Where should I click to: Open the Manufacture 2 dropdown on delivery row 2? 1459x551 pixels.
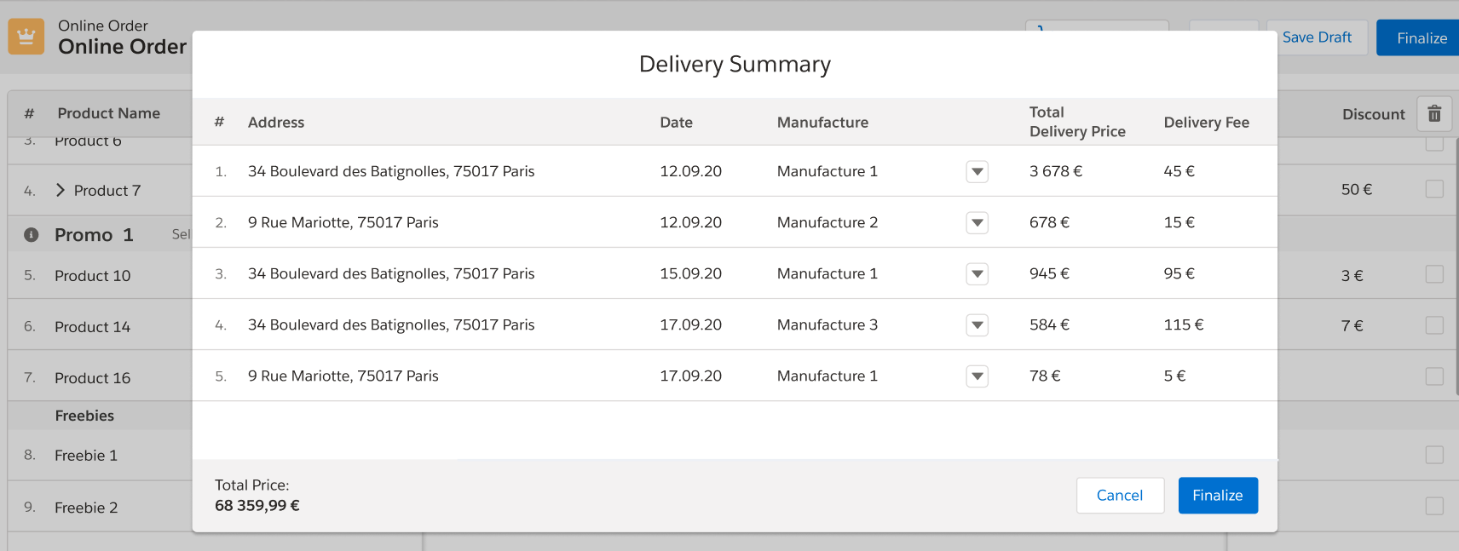[x=977, y=222]
